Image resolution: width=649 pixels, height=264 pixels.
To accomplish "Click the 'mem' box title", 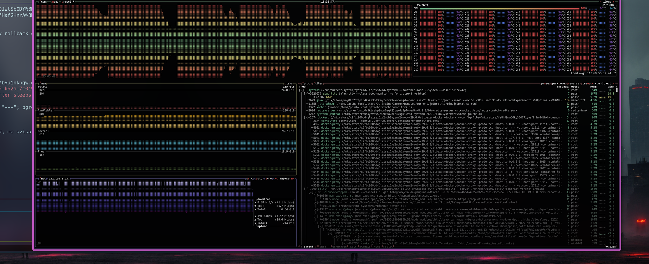I will (43, 83).
